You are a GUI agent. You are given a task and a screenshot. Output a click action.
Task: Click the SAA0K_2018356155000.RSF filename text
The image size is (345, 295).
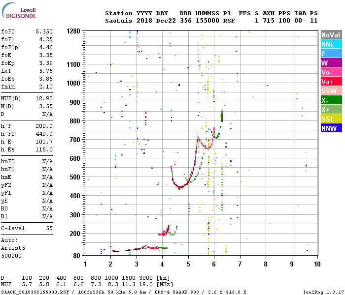pos(35,292)
